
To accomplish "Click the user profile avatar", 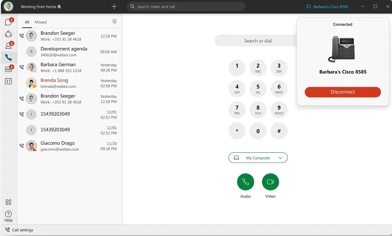I will tap(8, 6).
